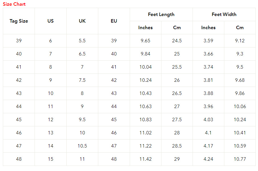The height and width of the screenshot is (171, 258).
Task: Click the UK size 10.5 cell
Action: tap(82, 146)
